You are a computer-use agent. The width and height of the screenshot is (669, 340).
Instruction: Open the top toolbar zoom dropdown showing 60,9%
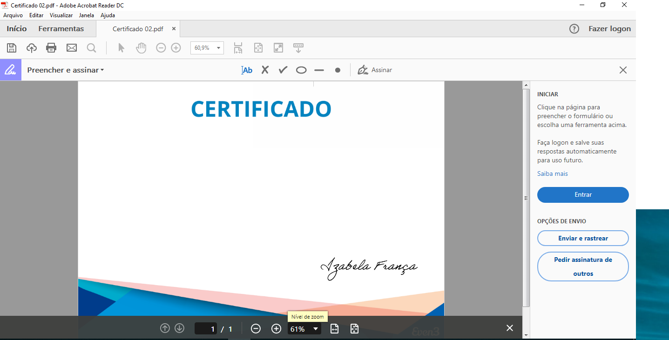(207, 48)
